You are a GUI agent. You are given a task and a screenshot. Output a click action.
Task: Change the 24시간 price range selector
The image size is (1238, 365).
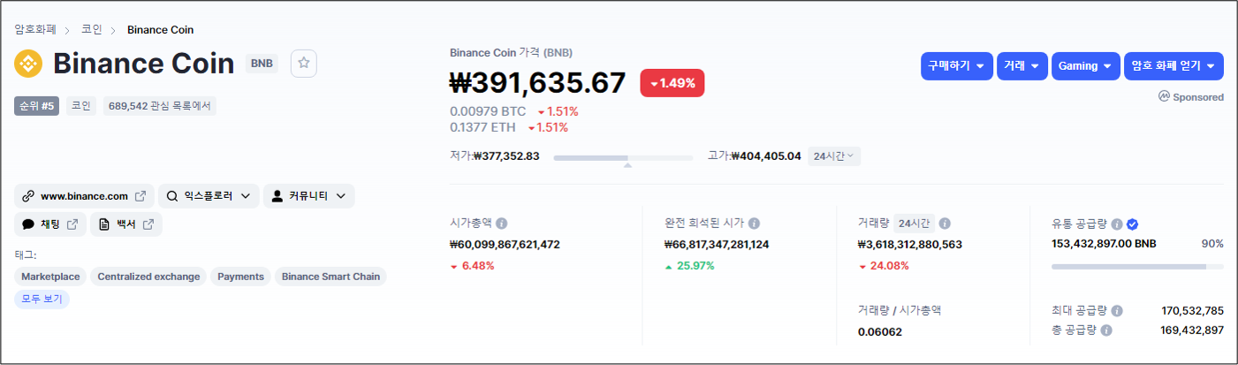coord(833,156)
